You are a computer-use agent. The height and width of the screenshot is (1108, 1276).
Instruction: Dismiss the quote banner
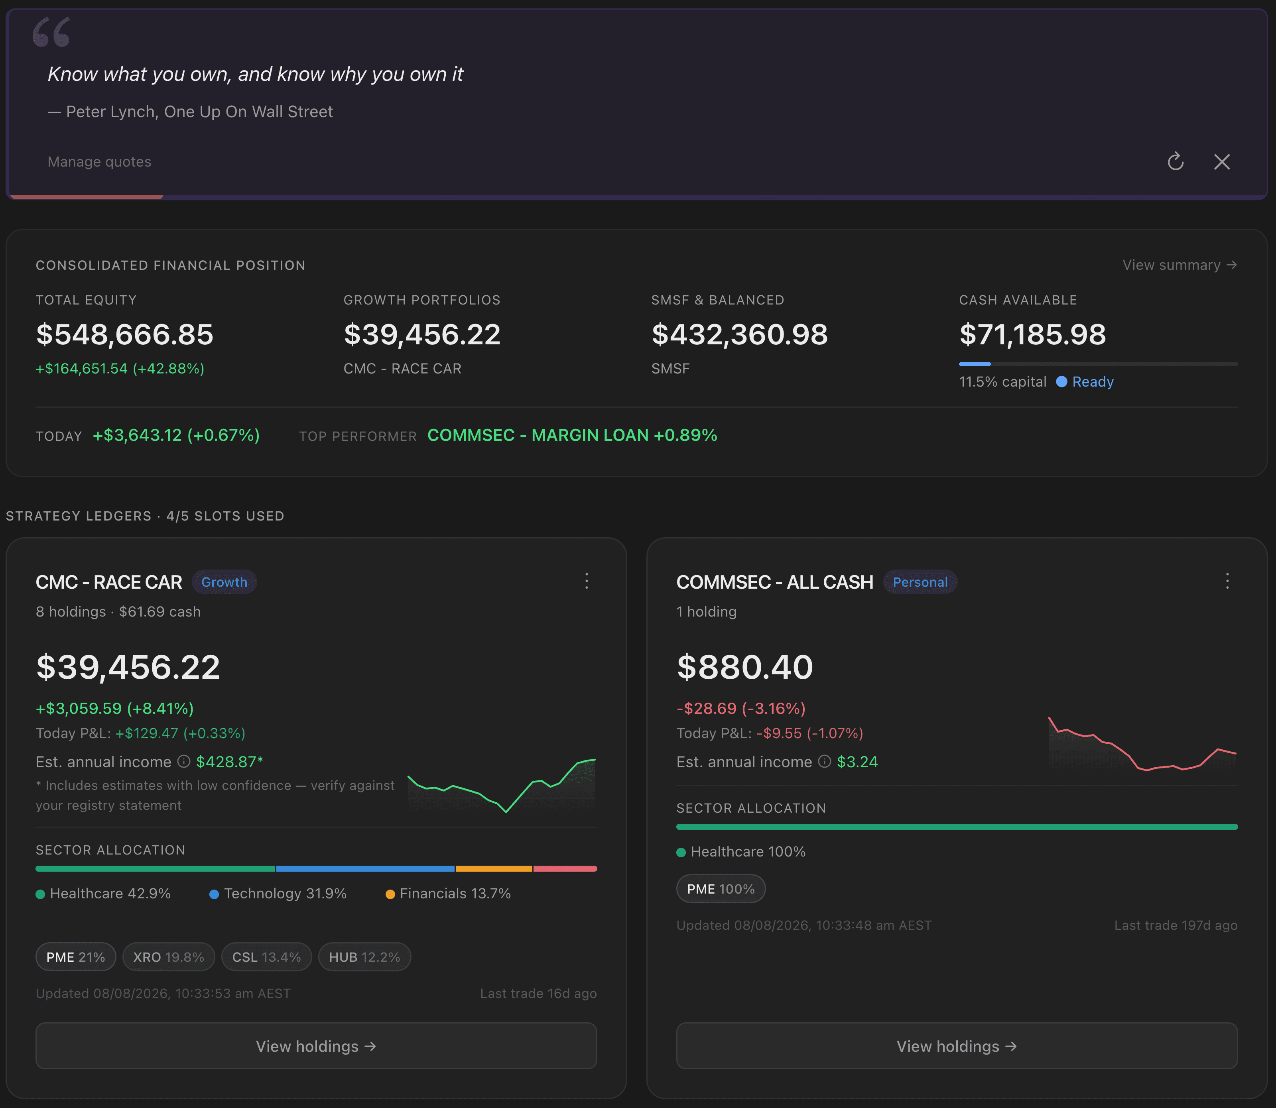point(1221,161)
